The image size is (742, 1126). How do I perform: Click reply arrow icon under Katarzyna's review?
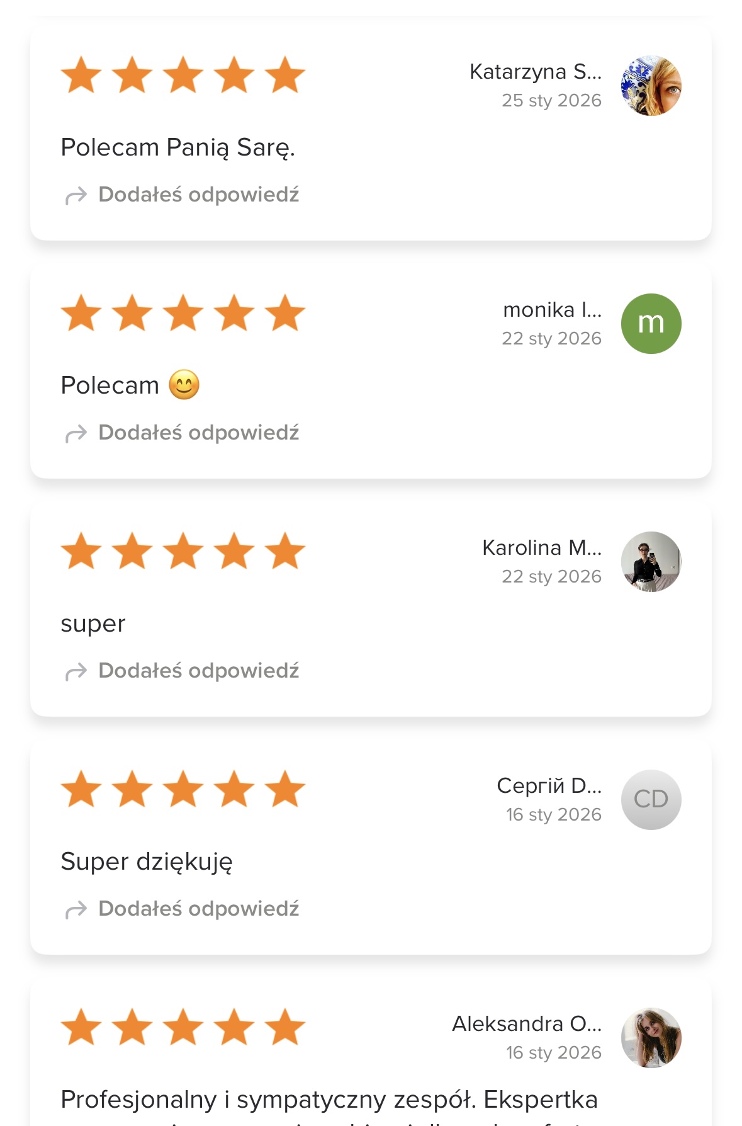tap(76, 196)
